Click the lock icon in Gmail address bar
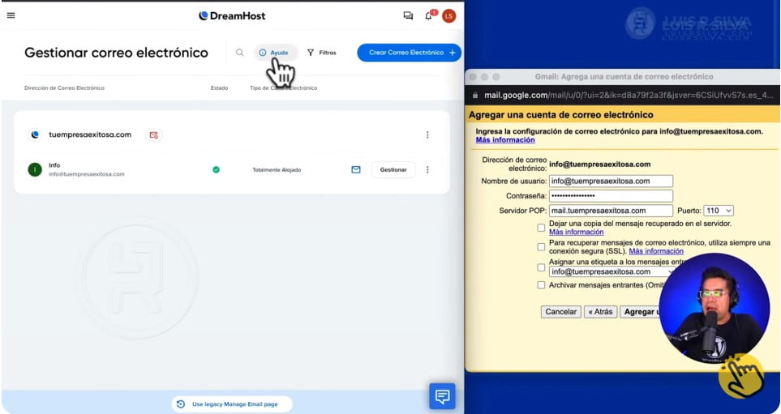Image resolution: width=781 pixels, height=414 pixels. 475,95
